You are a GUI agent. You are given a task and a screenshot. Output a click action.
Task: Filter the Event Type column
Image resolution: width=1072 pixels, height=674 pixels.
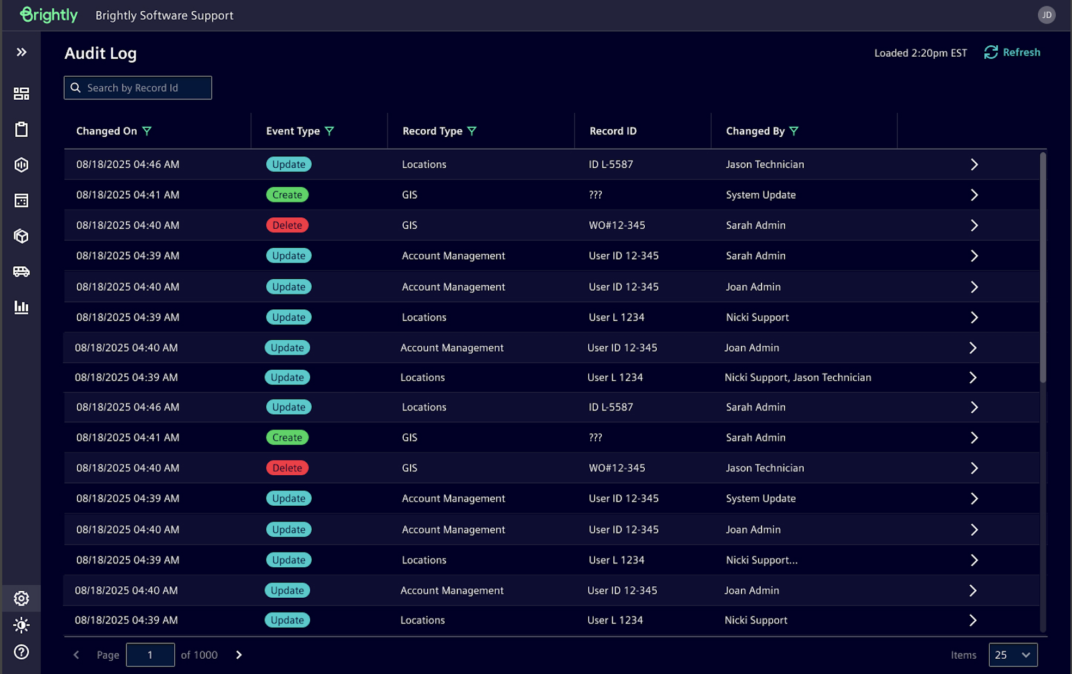(x=329, y=131)
